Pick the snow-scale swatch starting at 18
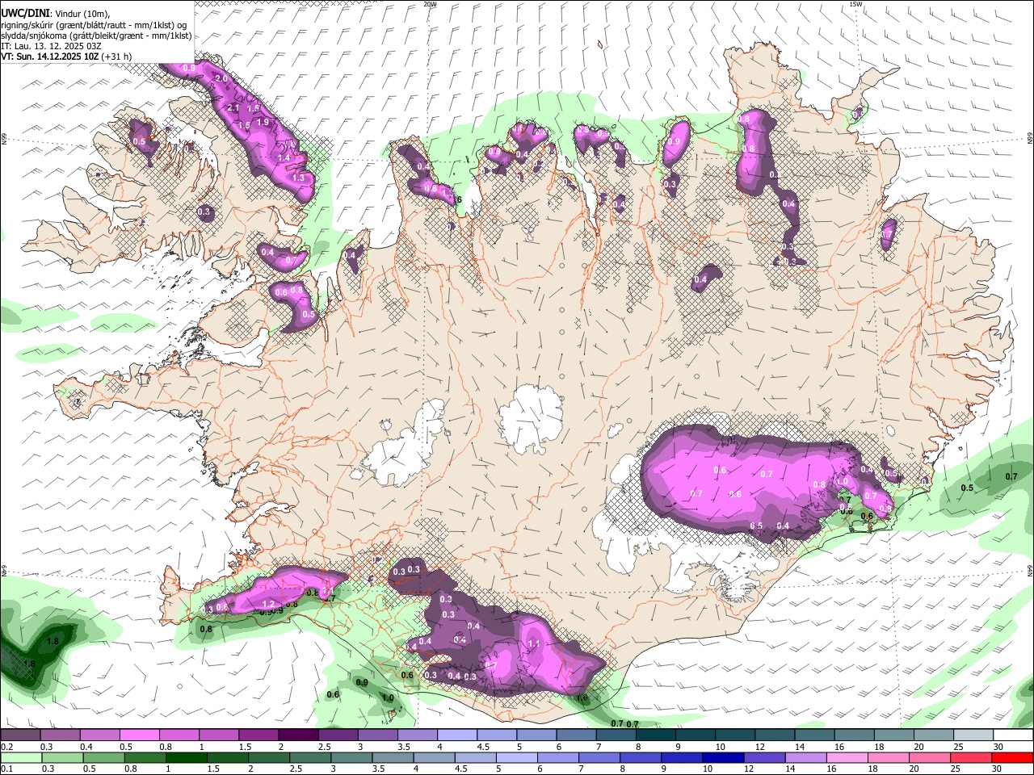The height and width of the screenshot is (775, 1034). pos(894,735)
